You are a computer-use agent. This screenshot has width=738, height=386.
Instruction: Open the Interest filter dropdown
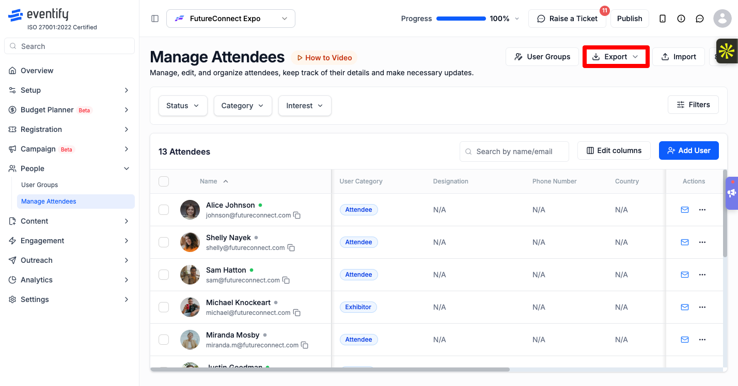[x=305, y=106]
